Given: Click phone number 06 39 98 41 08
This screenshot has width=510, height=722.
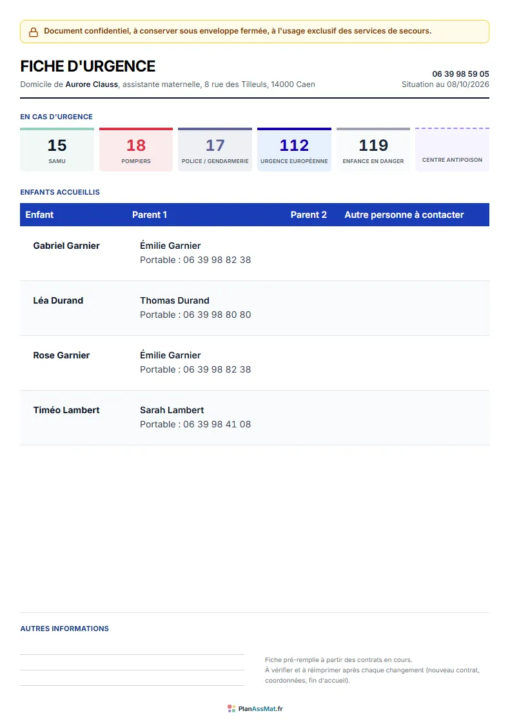Looking at the screenshot, I should (x=217, y=425).
